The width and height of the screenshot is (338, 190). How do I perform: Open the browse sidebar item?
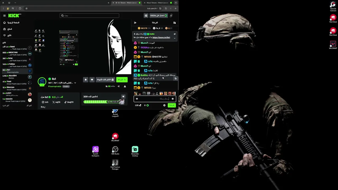click(8, 29)
